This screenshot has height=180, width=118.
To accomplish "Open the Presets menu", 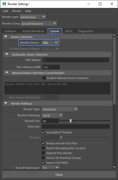I will (x=17, y=11).
